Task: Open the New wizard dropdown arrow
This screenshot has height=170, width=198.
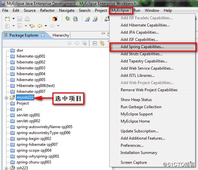Action: tap(13, 19)
